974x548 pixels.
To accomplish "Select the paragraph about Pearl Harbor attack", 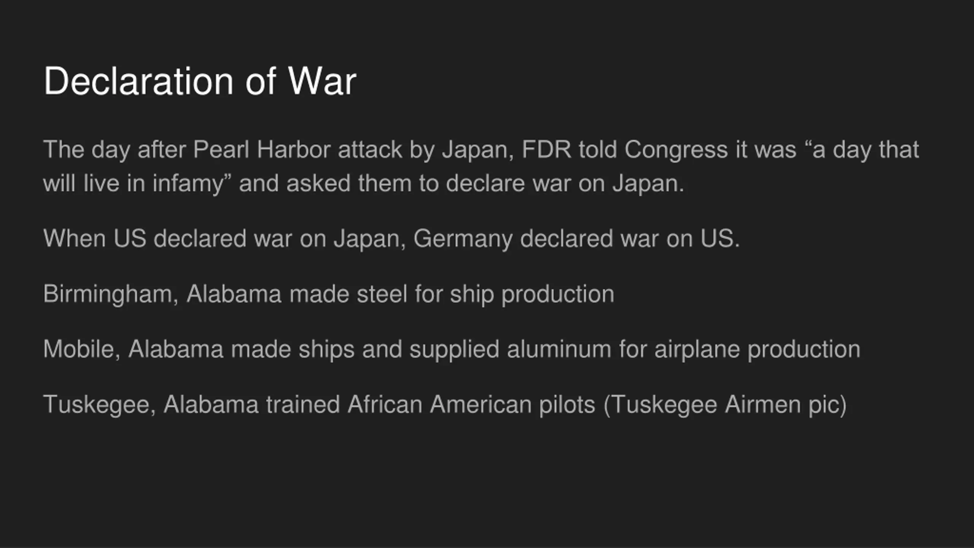I will (x=481, y=166).
